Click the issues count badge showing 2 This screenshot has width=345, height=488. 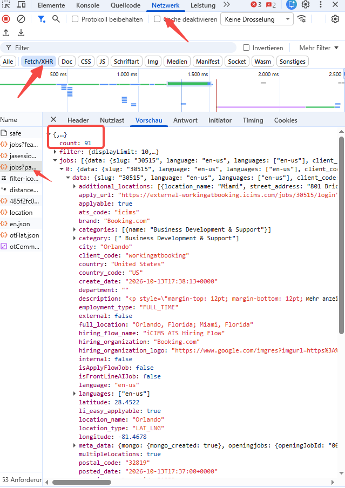tap(271, 5)
